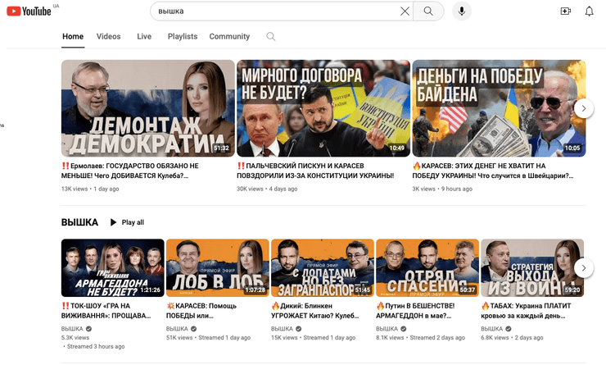Open title 'КАРАСЕВ: Помощь ПОБЕДЫ или'
Screen dimensions: 606x365
201,311
